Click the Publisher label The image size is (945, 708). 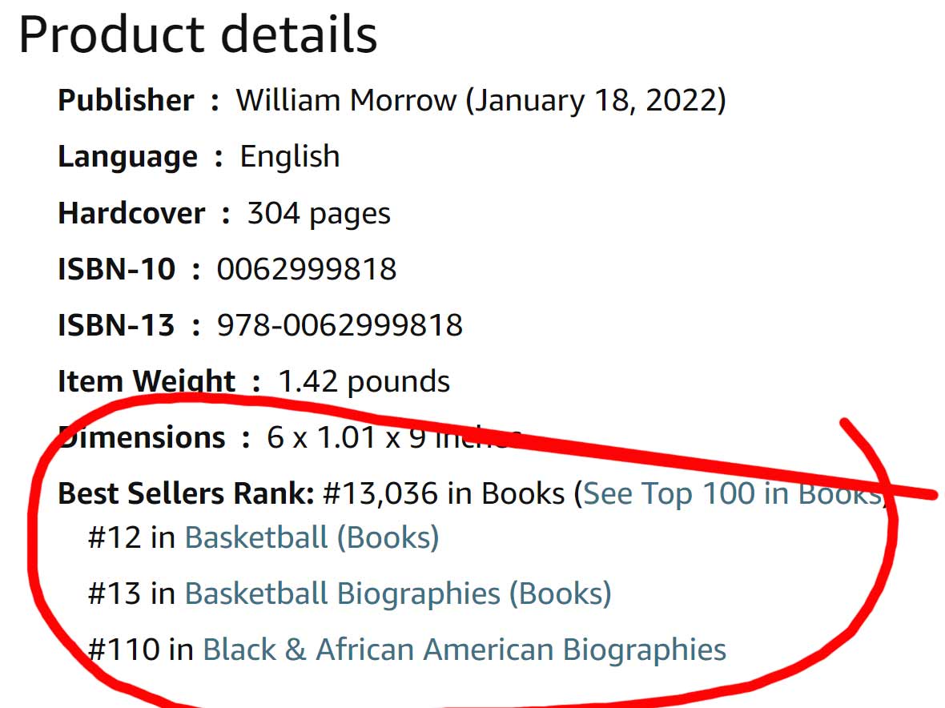[126, 101]
